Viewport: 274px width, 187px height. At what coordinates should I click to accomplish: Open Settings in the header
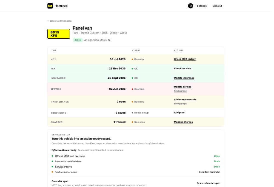[202, 6]
